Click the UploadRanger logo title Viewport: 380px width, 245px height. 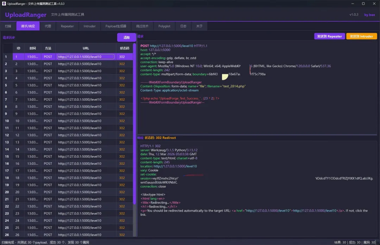coord(26,15)
